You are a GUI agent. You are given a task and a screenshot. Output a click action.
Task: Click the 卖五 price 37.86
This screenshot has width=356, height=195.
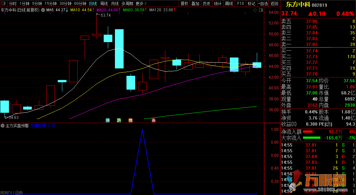click(x=311, y=22)
